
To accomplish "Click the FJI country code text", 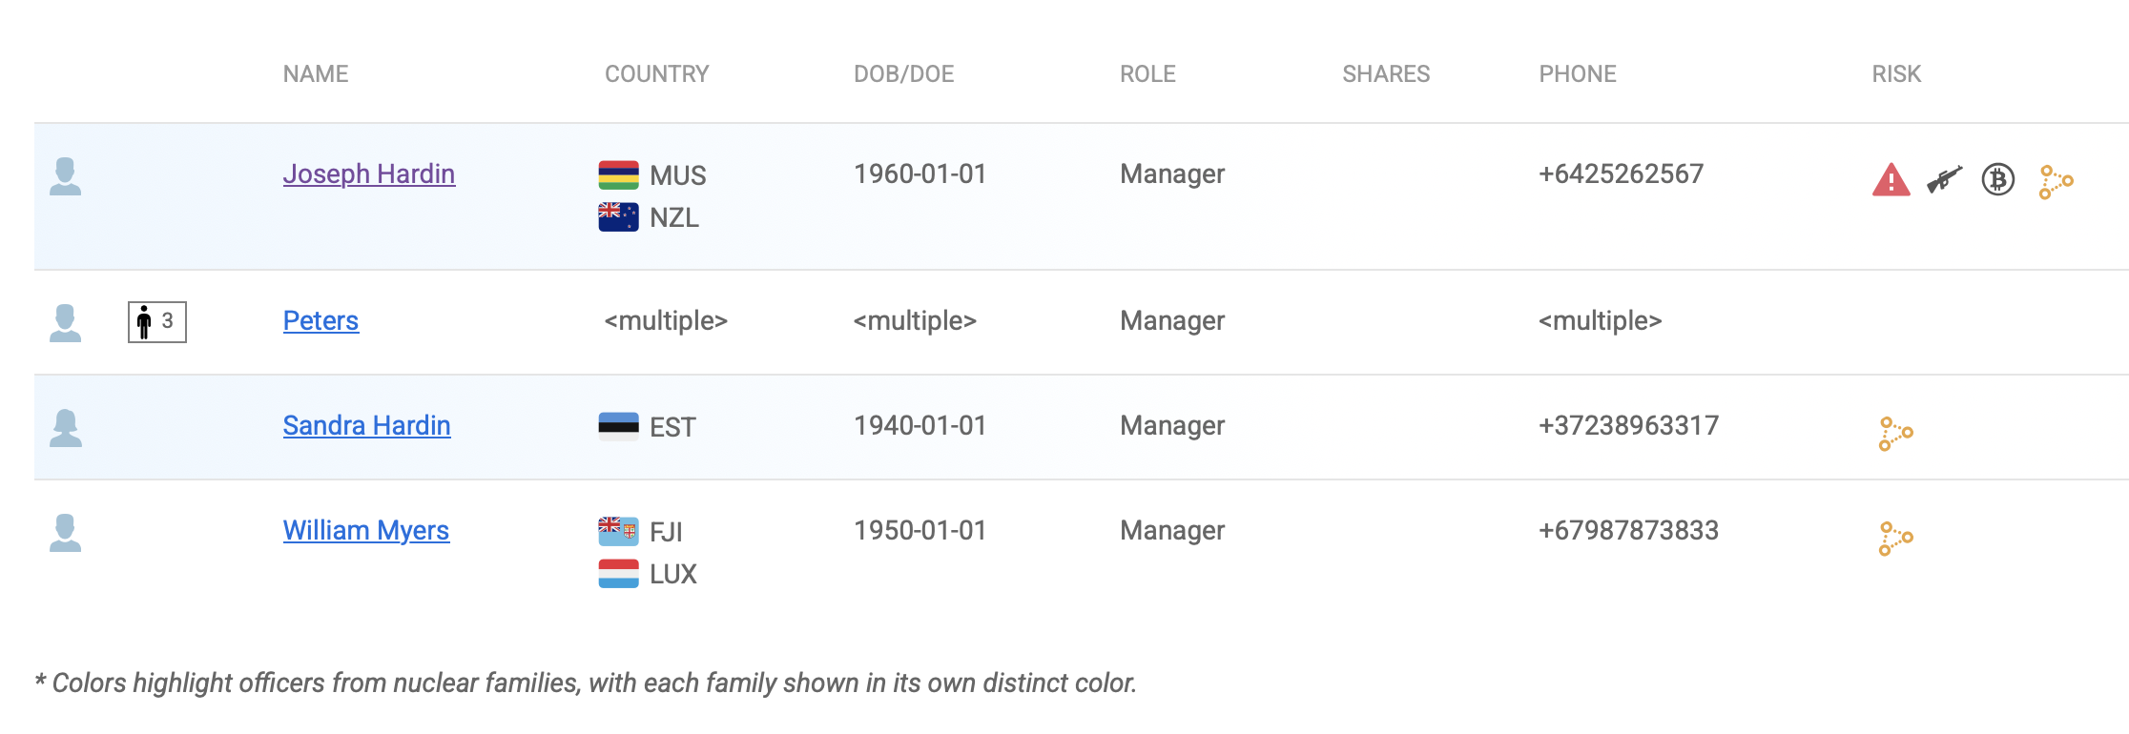I will [666, 532].
